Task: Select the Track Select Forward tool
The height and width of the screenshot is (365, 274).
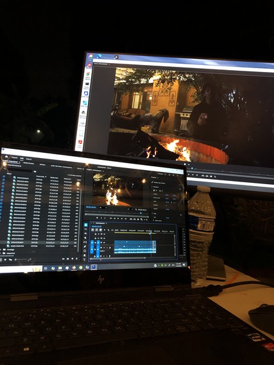Action: click(x=85, y=229)
